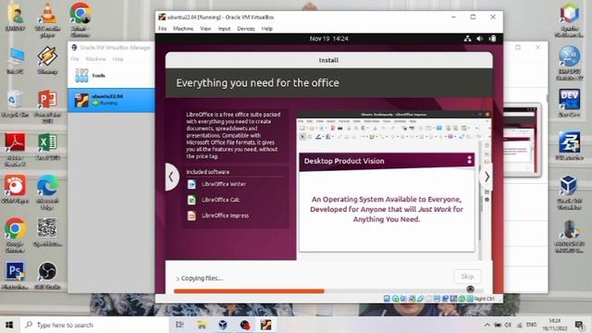Open Machine menu in VirtualBox Manager

point(96,59)
